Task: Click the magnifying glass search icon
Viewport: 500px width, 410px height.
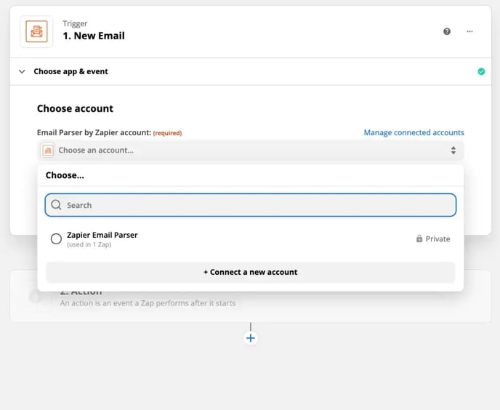Action: tap(56, 205)
